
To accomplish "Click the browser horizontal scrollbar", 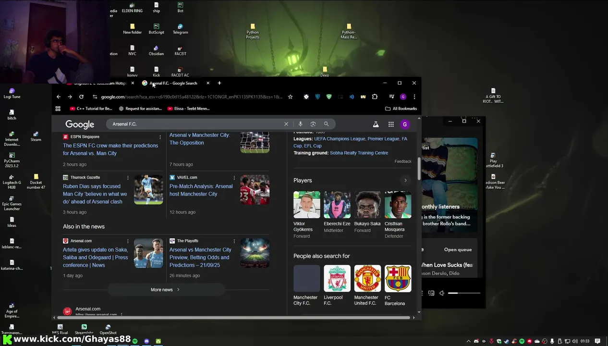I will tap(233, 318).
